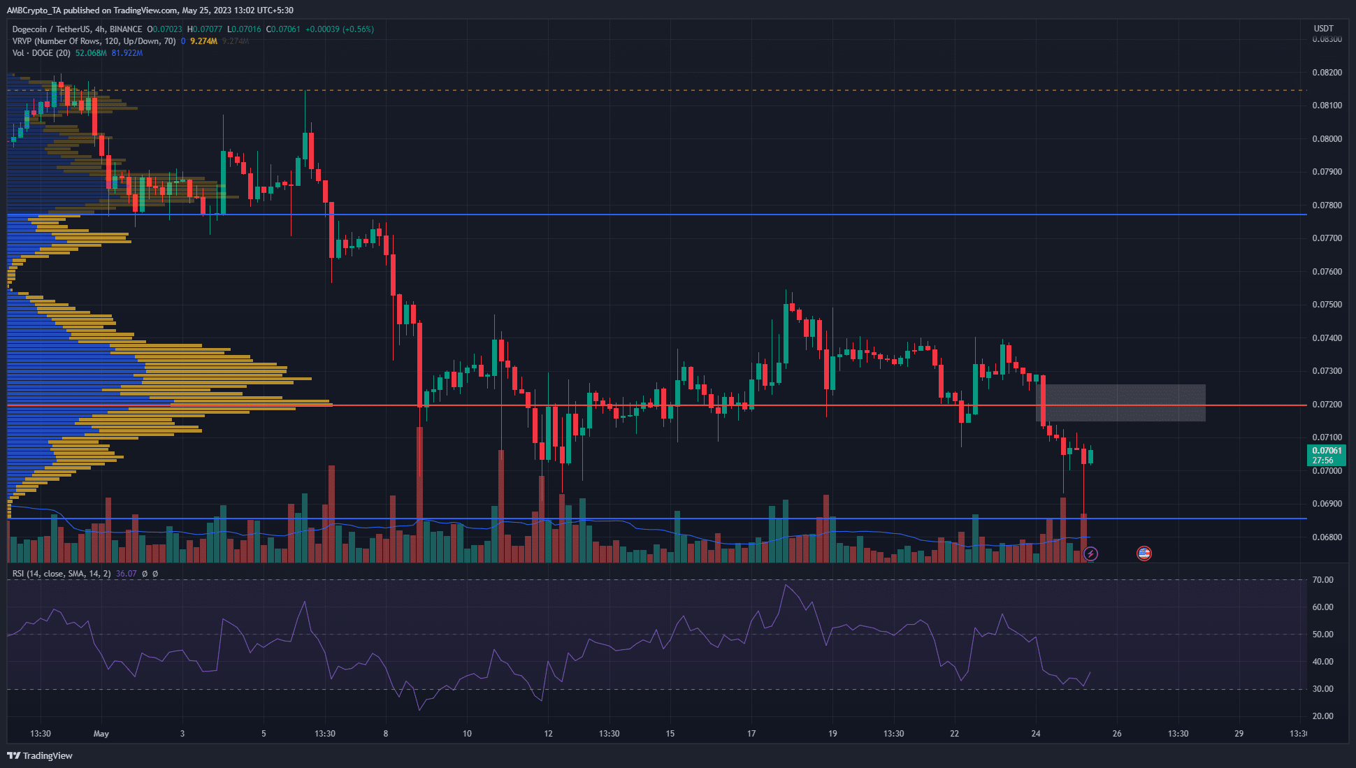1356x768 pixels.
Task: Click the VRVP indicator legend entry
Action: [94, 41]
